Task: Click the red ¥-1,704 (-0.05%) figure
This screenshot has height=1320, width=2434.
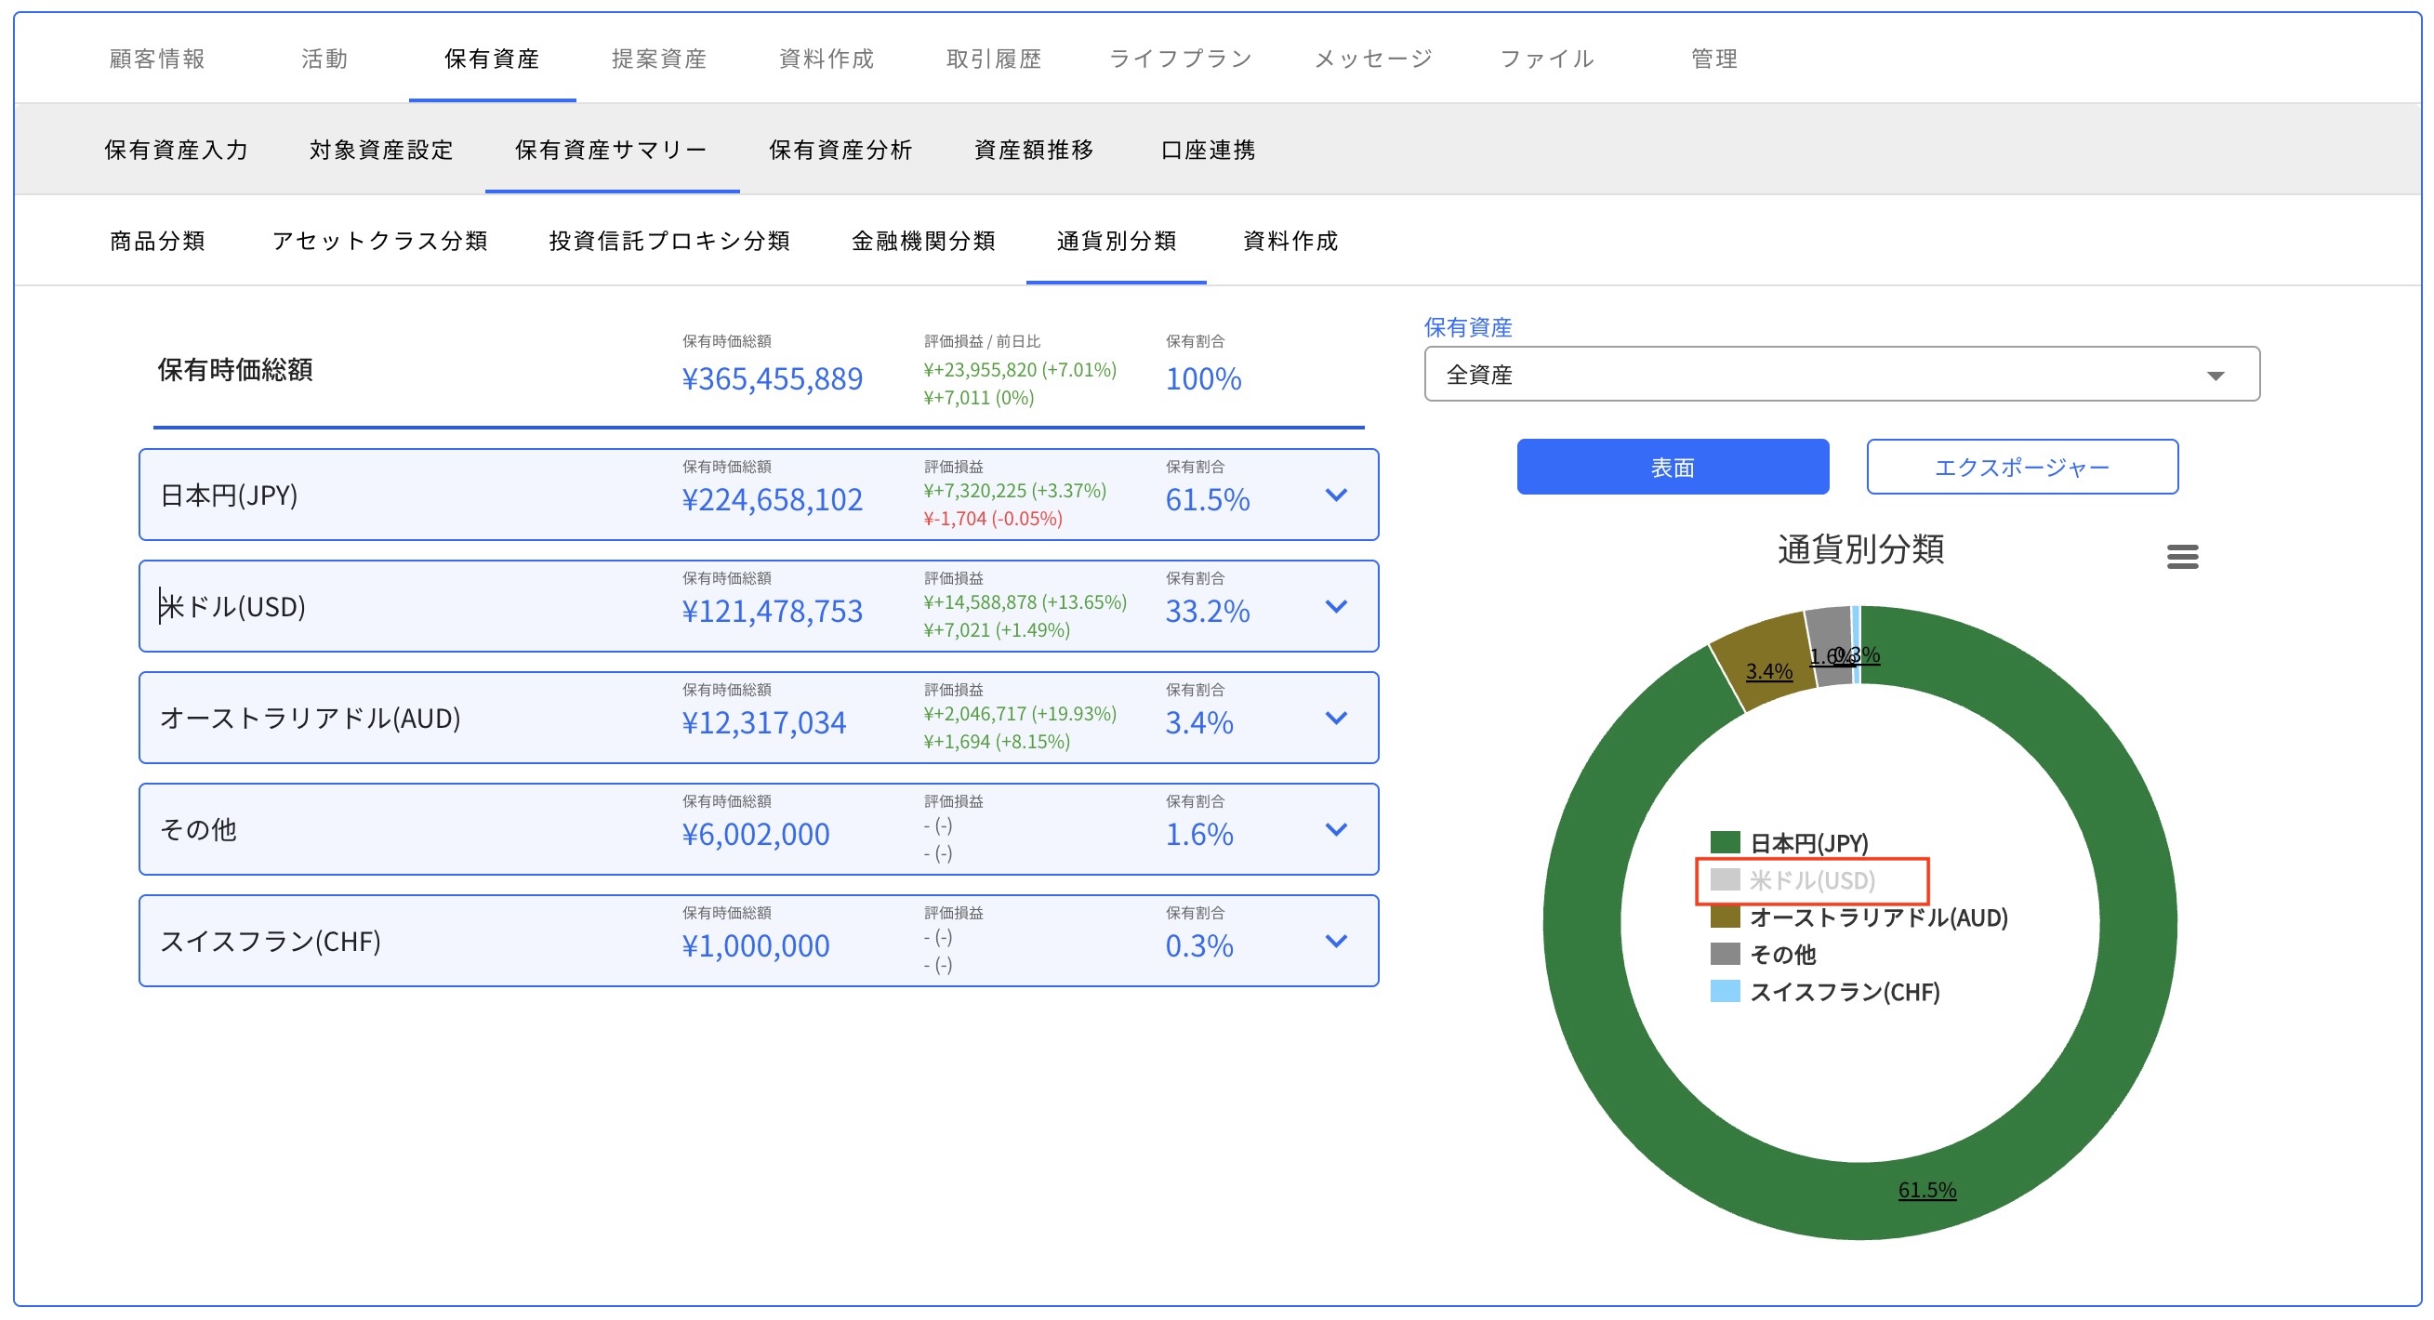Action: coord(993,519)
